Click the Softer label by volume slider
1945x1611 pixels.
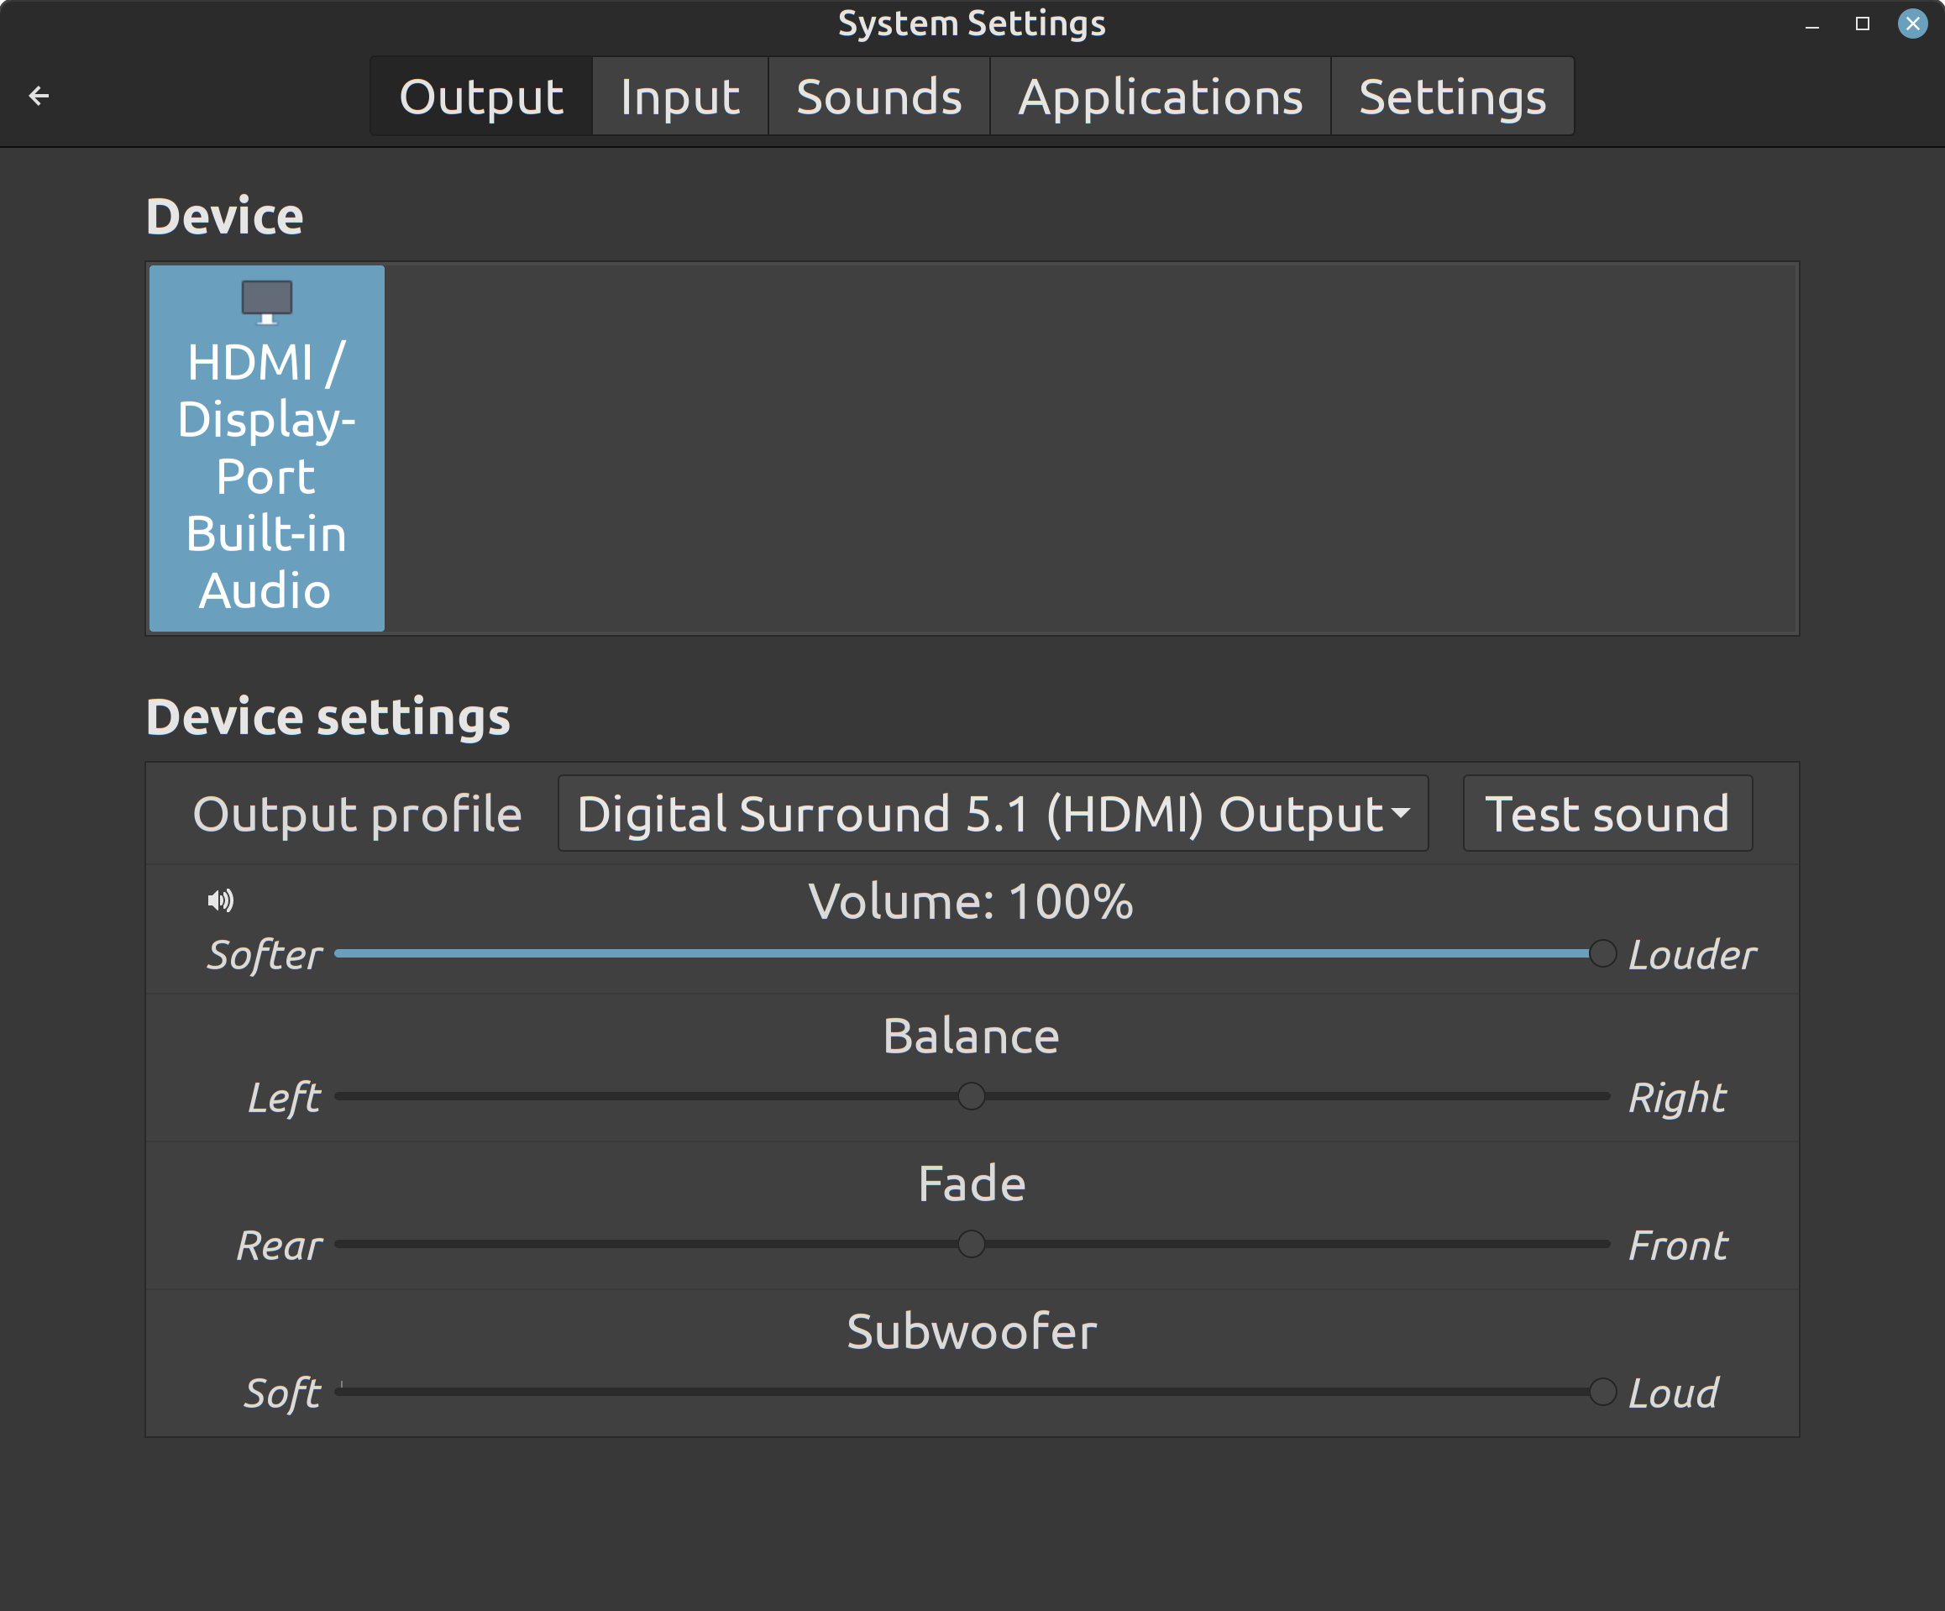[265, 955]
